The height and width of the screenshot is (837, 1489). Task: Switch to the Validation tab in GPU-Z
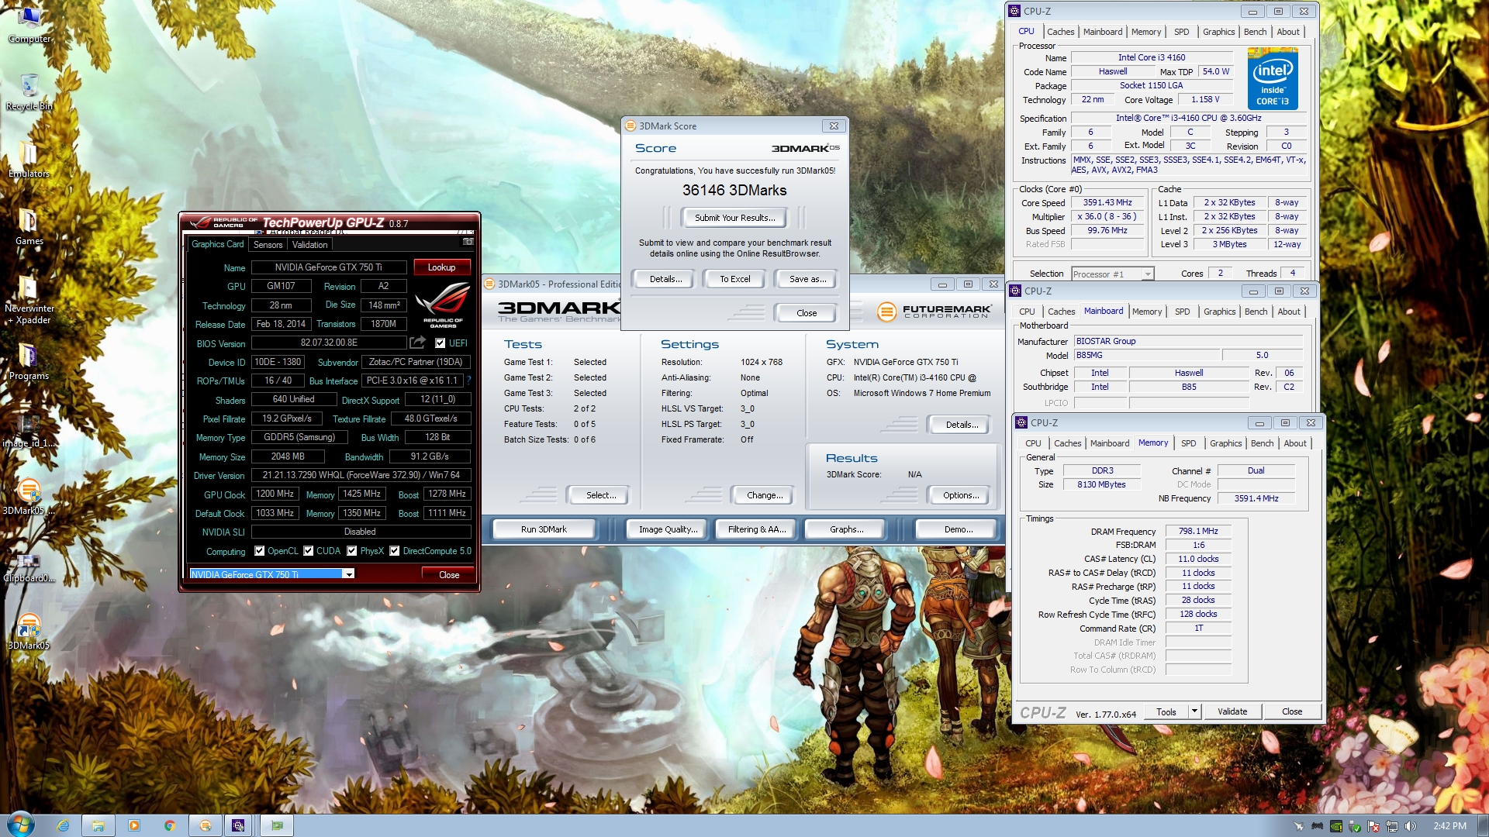pos(309,245)
